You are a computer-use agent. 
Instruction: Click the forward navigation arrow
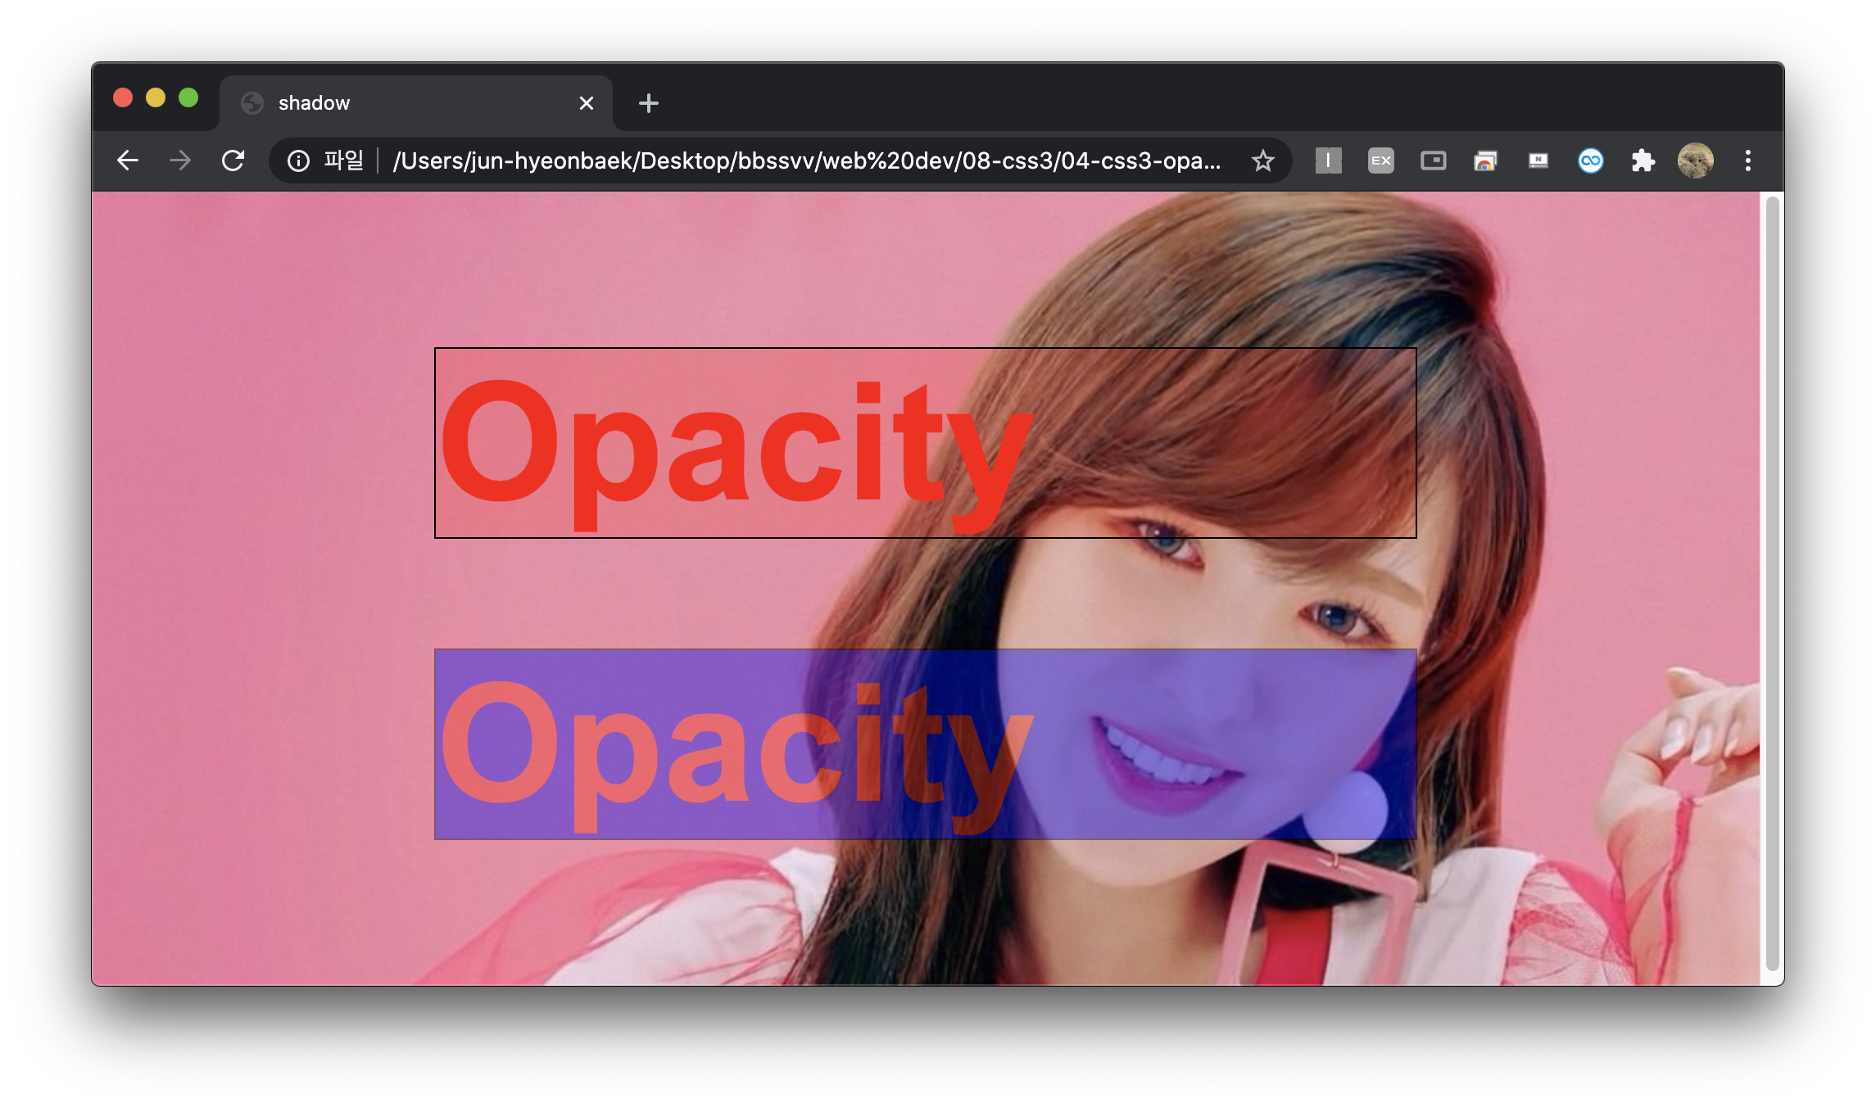[180, 160]
